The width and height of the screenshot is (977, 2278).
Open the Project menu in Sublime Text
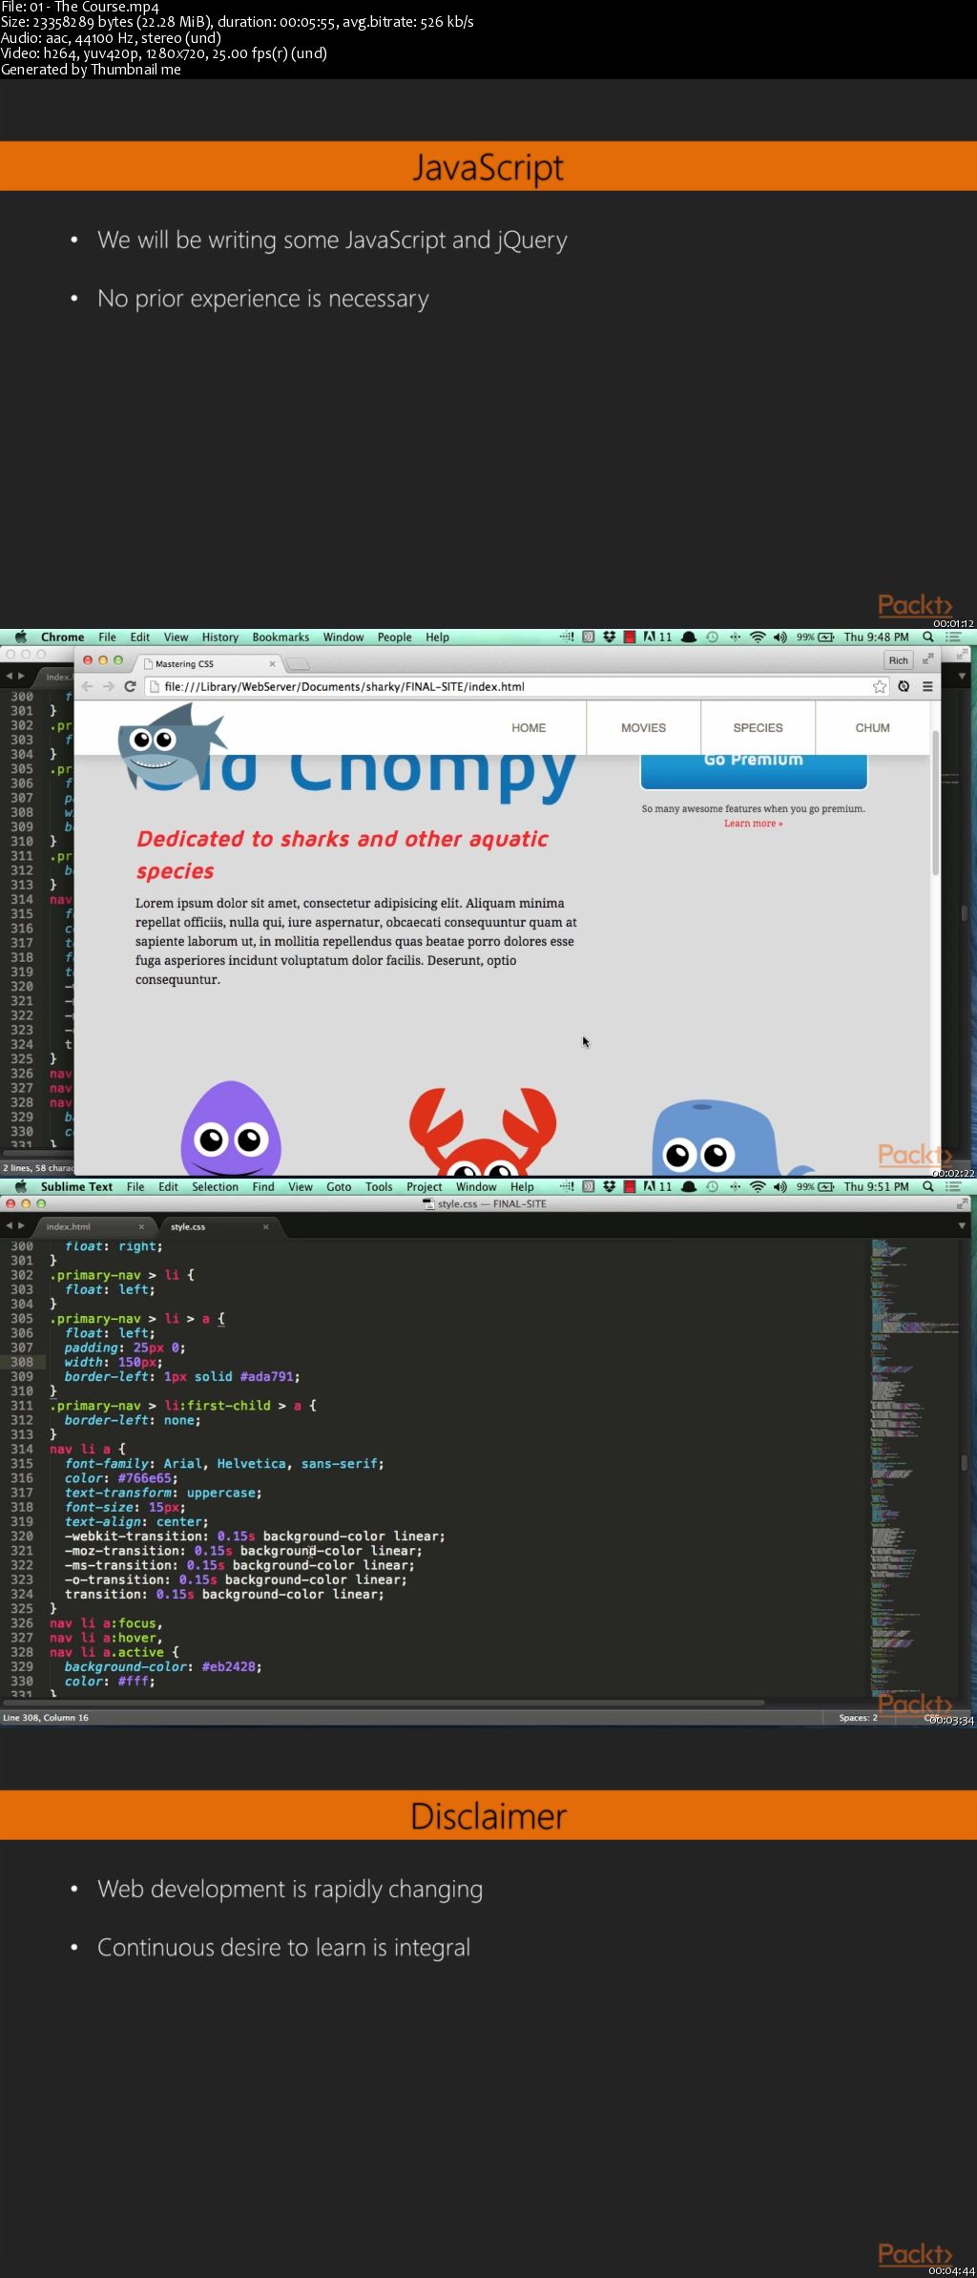tap(425, 1186)
